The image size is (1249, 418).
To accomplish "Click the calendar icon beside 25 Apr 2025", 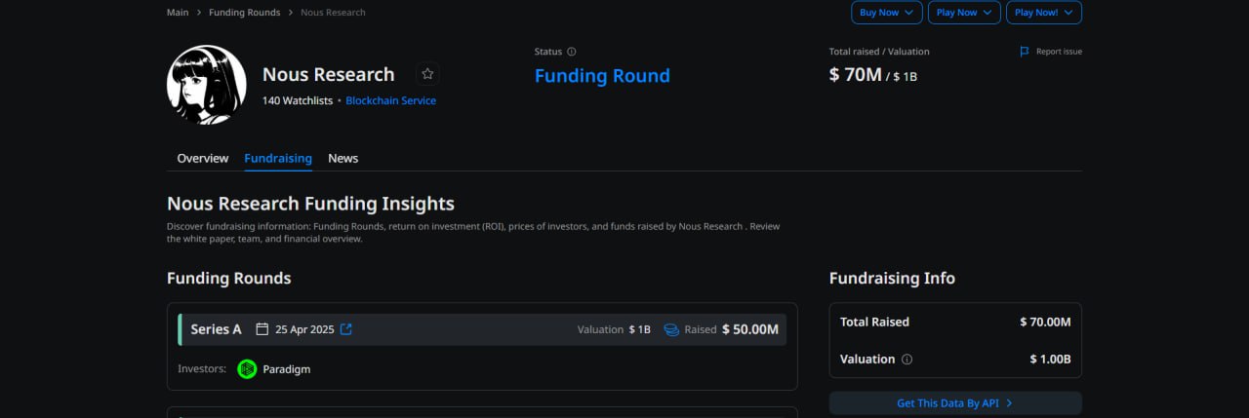I will pyautogui.click(x=262, y=329).
